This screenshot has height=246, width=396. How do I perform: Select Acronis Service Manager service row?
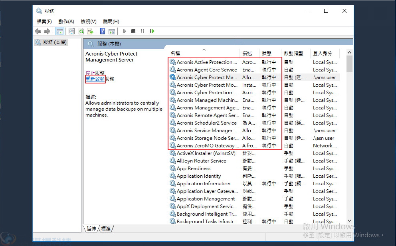[254, 130]
